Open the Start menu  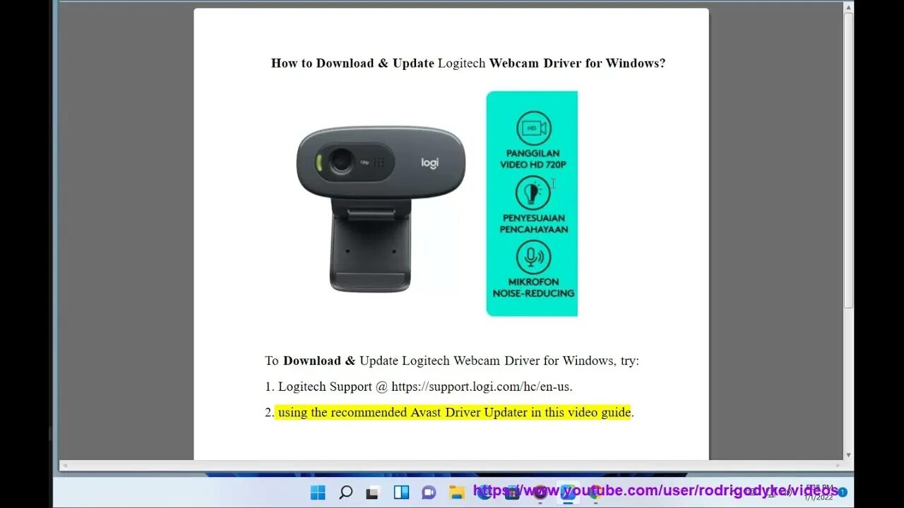(x=318, y=490)
